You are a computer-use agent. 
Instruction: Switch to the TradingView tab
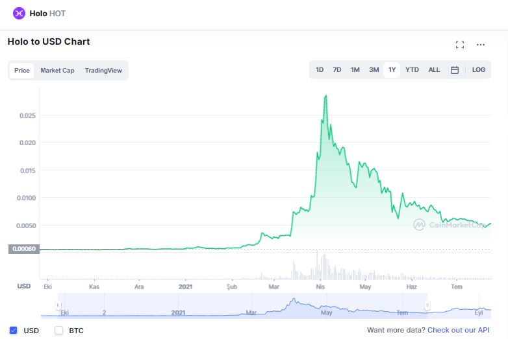click(103, 71)
